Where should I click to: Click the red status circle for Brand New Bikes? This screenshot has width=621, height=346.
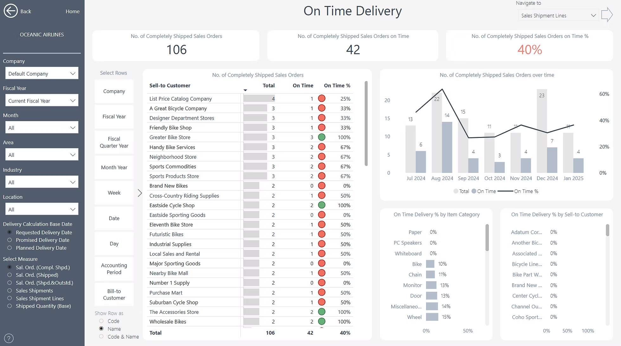pyautogui.click(x=322, y=186)
